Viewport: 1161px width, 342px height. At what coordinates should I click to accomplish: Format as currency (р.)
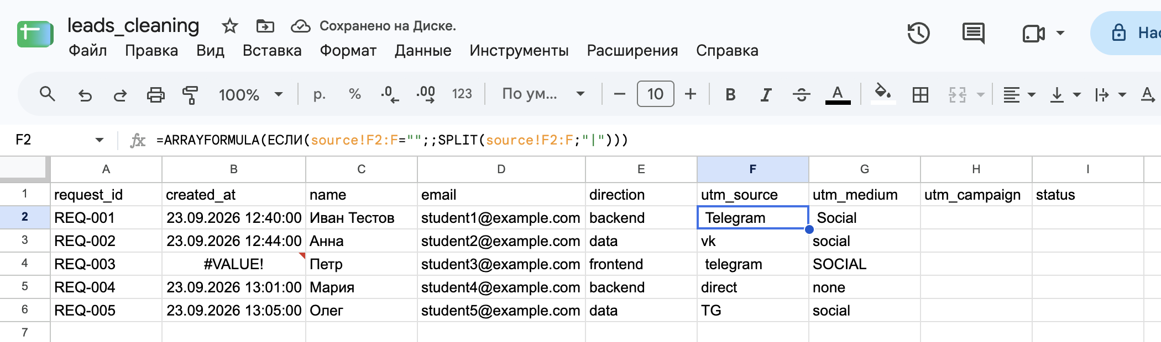tap(319, 94)
